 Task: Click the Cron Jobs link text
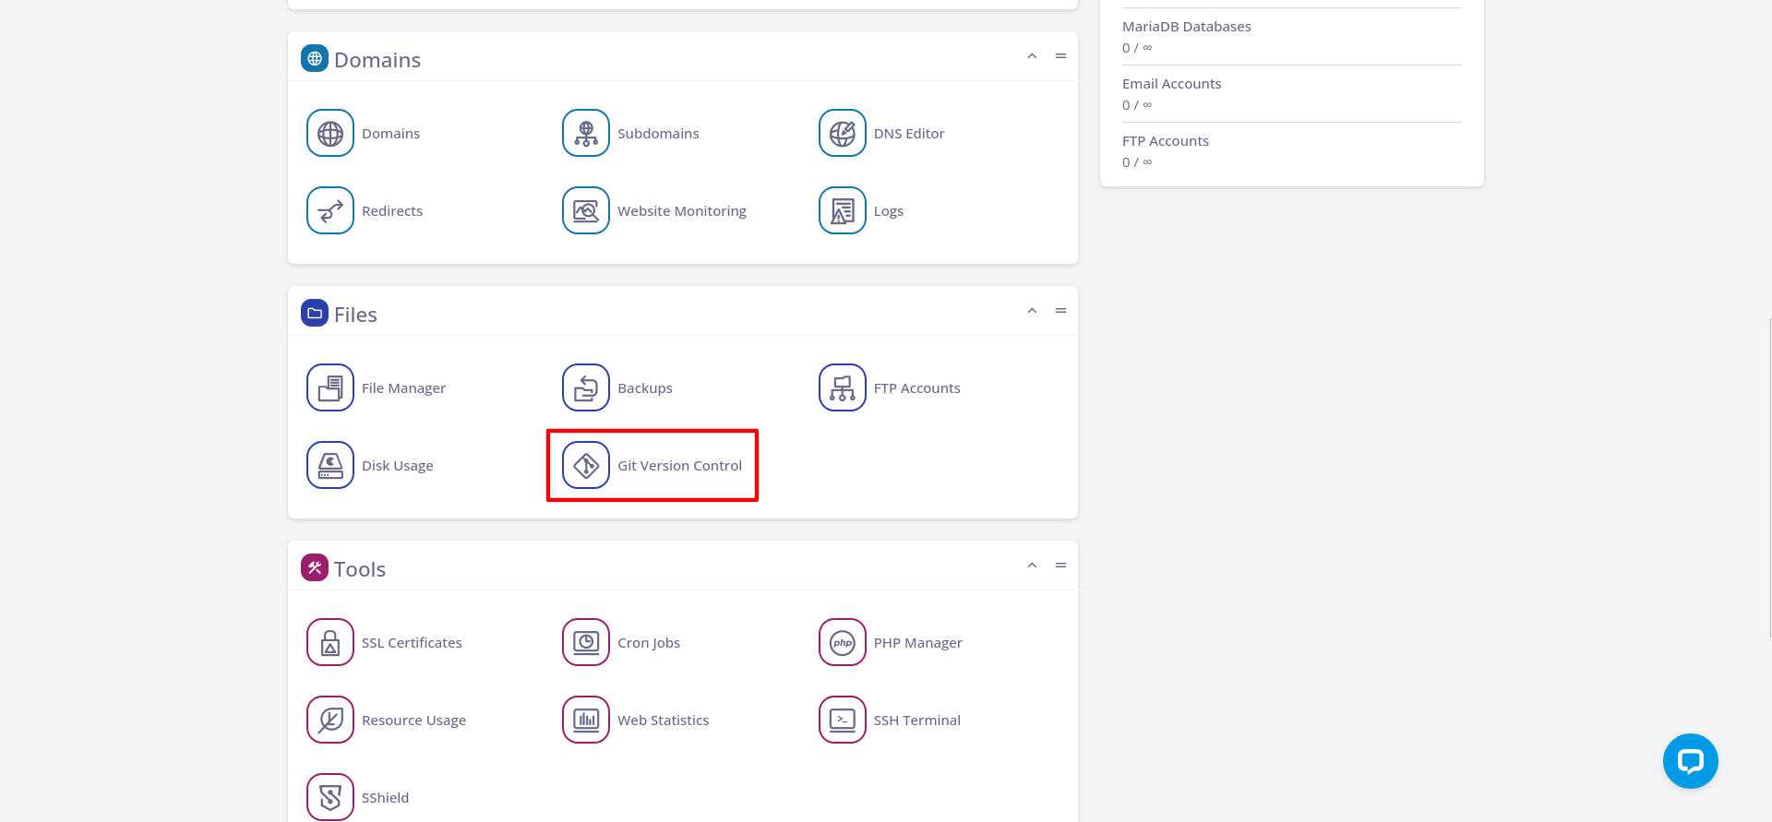coord(649,643)
